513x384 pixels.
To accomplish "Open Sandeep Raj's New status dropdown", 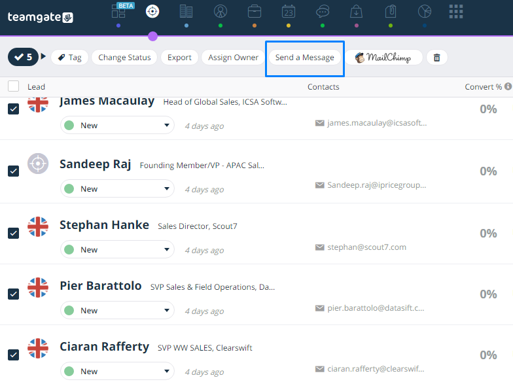I will click(x=117, y=188).
